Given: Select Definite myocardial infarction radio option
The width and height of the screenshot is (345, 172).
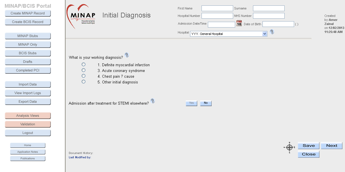Looking at the screenshot, I should click(84, 64).
